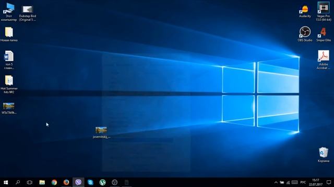The width and height of the screenshot is (334, 187).
Task: Switch input language 'РУС' indicator
Action: point(303,182)
